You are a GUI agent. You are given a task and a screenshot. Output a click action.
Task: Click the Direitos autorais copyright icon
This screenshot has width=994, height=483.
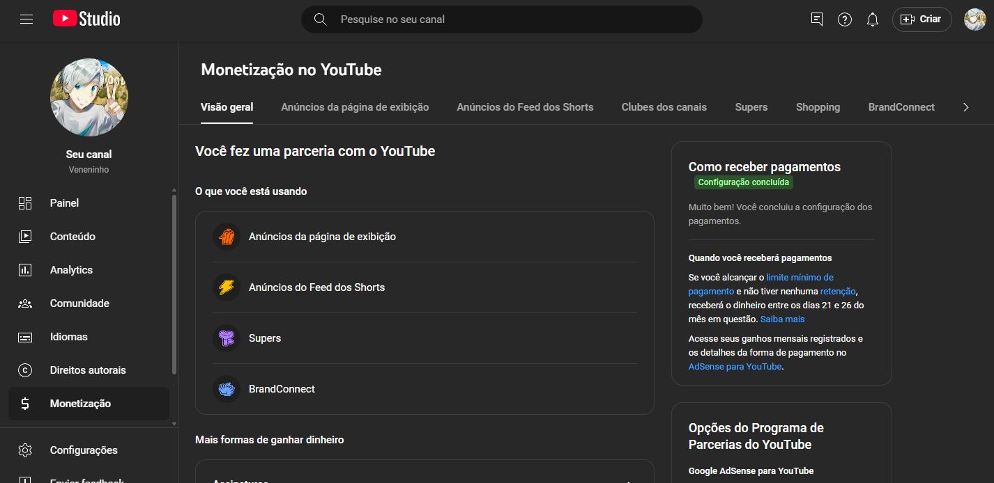pos(25,370)
